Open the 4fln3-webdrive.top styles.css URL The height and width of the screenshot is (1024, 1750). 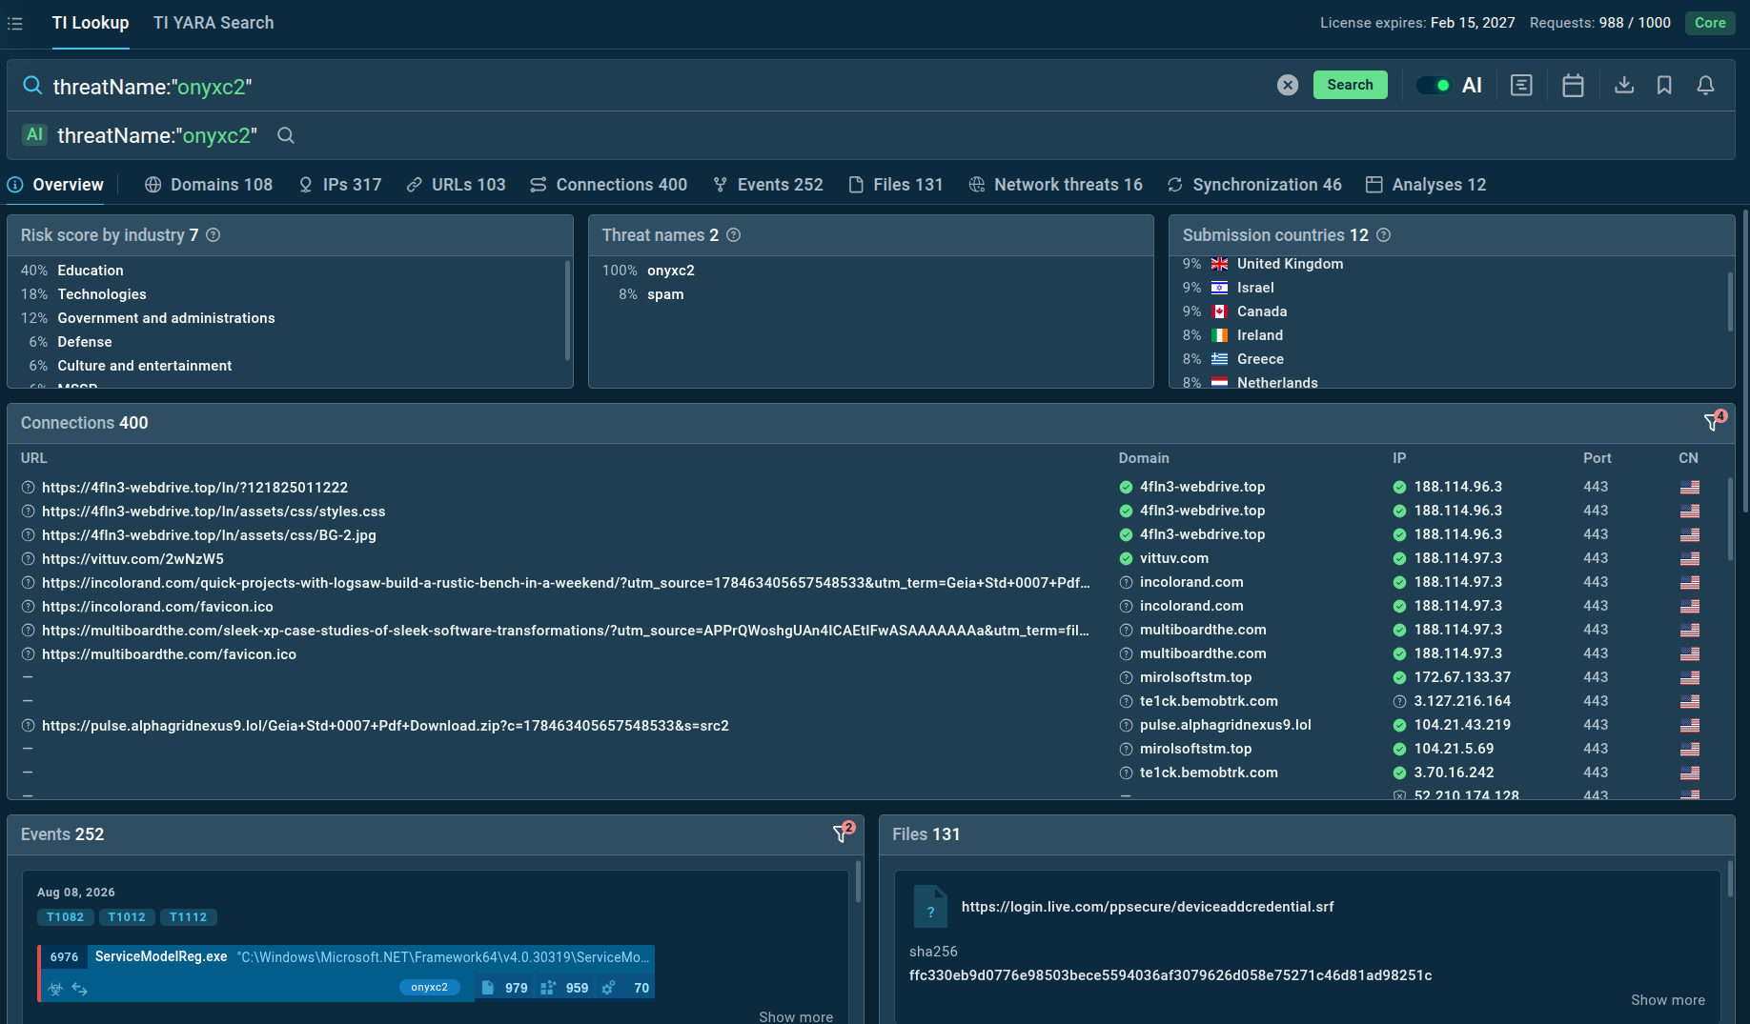(214, 512)
